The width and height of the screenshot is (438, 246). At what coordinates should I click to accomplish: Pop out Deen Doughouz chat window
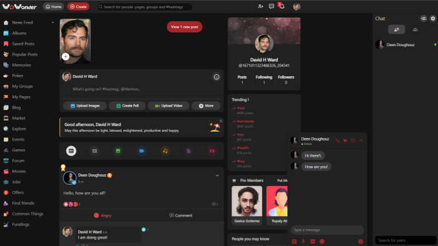353,140
